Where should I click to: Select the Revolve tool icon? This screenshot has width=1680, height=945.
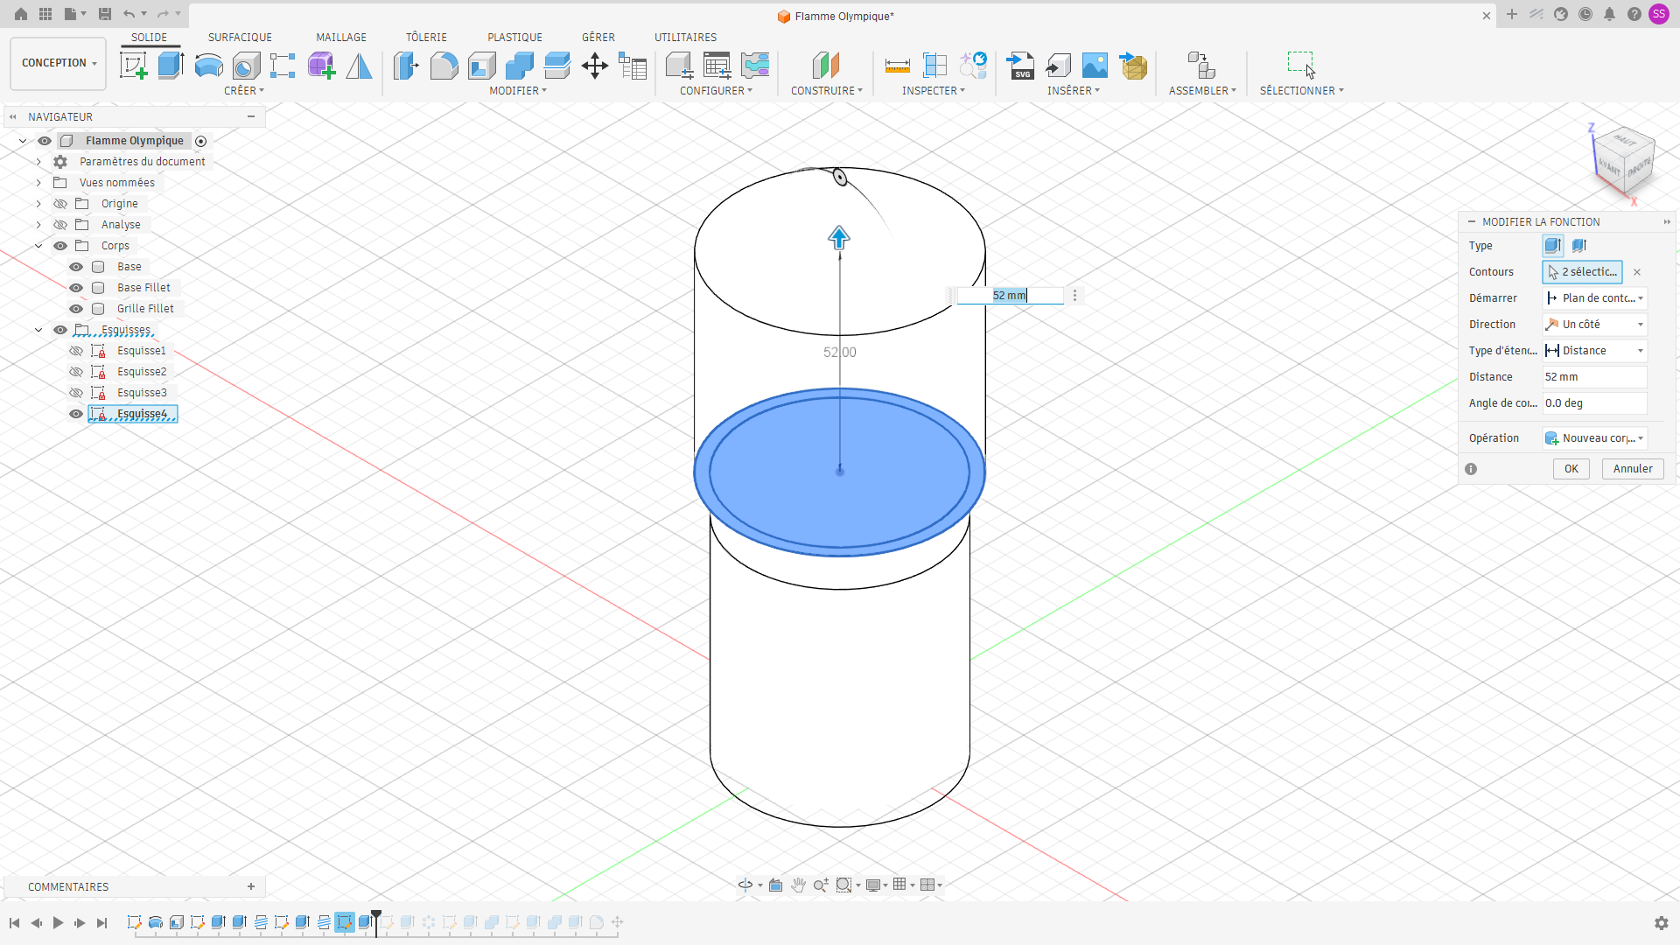pos(208,66)
